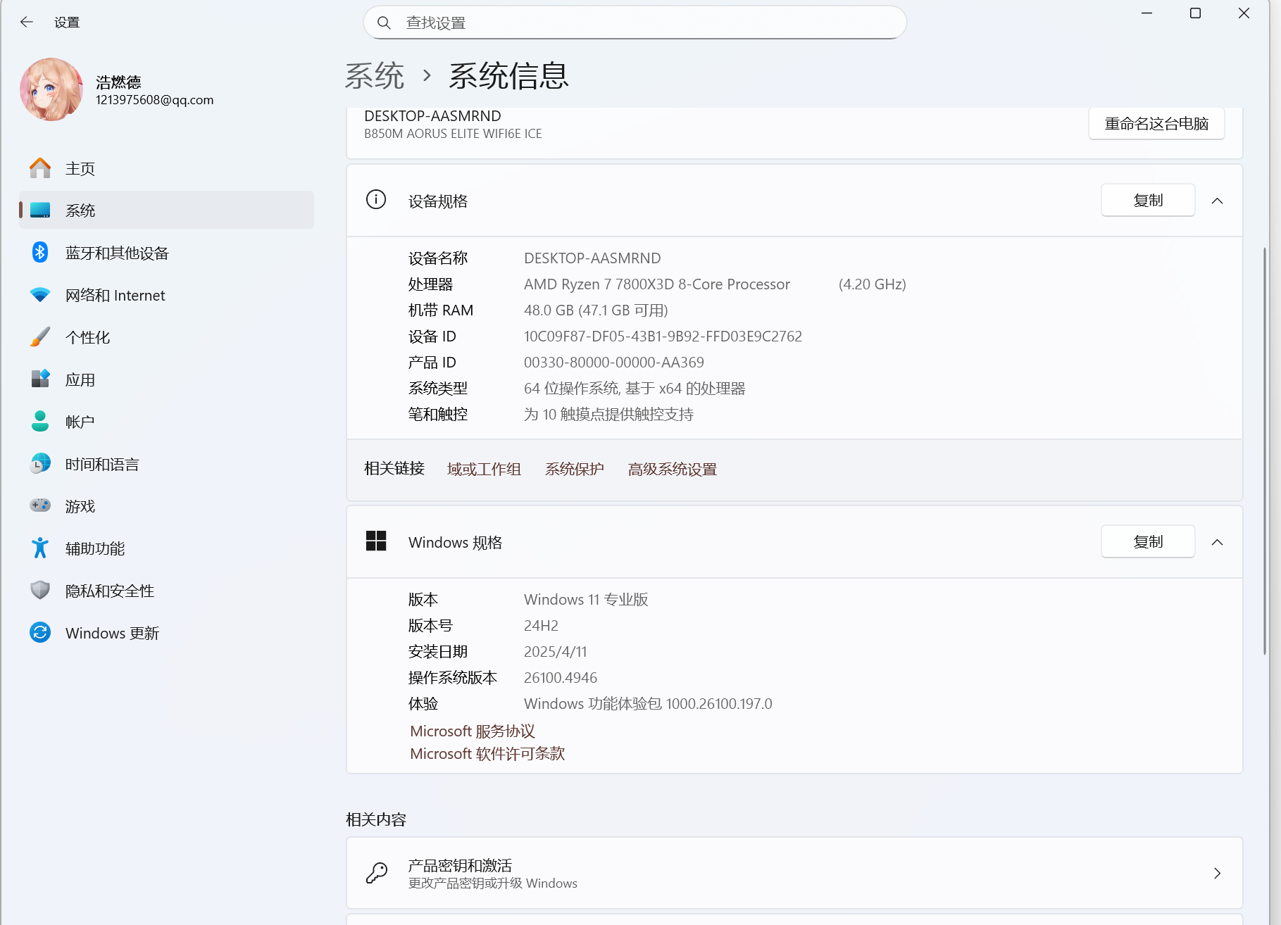Image resolution: width=1281 pixels, height=925 pixels.
Task: Open 系统保护 link
Action: 575,469
